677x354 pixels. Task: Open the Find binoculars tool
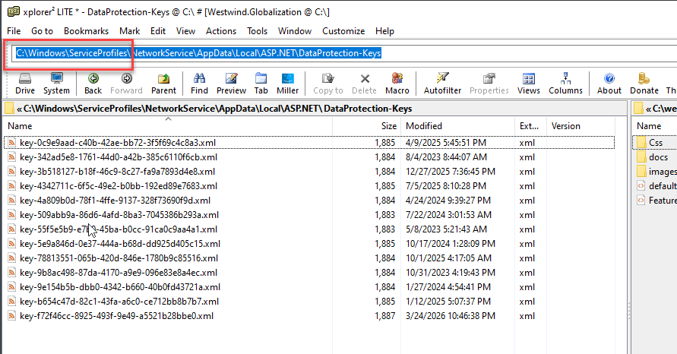tap(199, 84)
